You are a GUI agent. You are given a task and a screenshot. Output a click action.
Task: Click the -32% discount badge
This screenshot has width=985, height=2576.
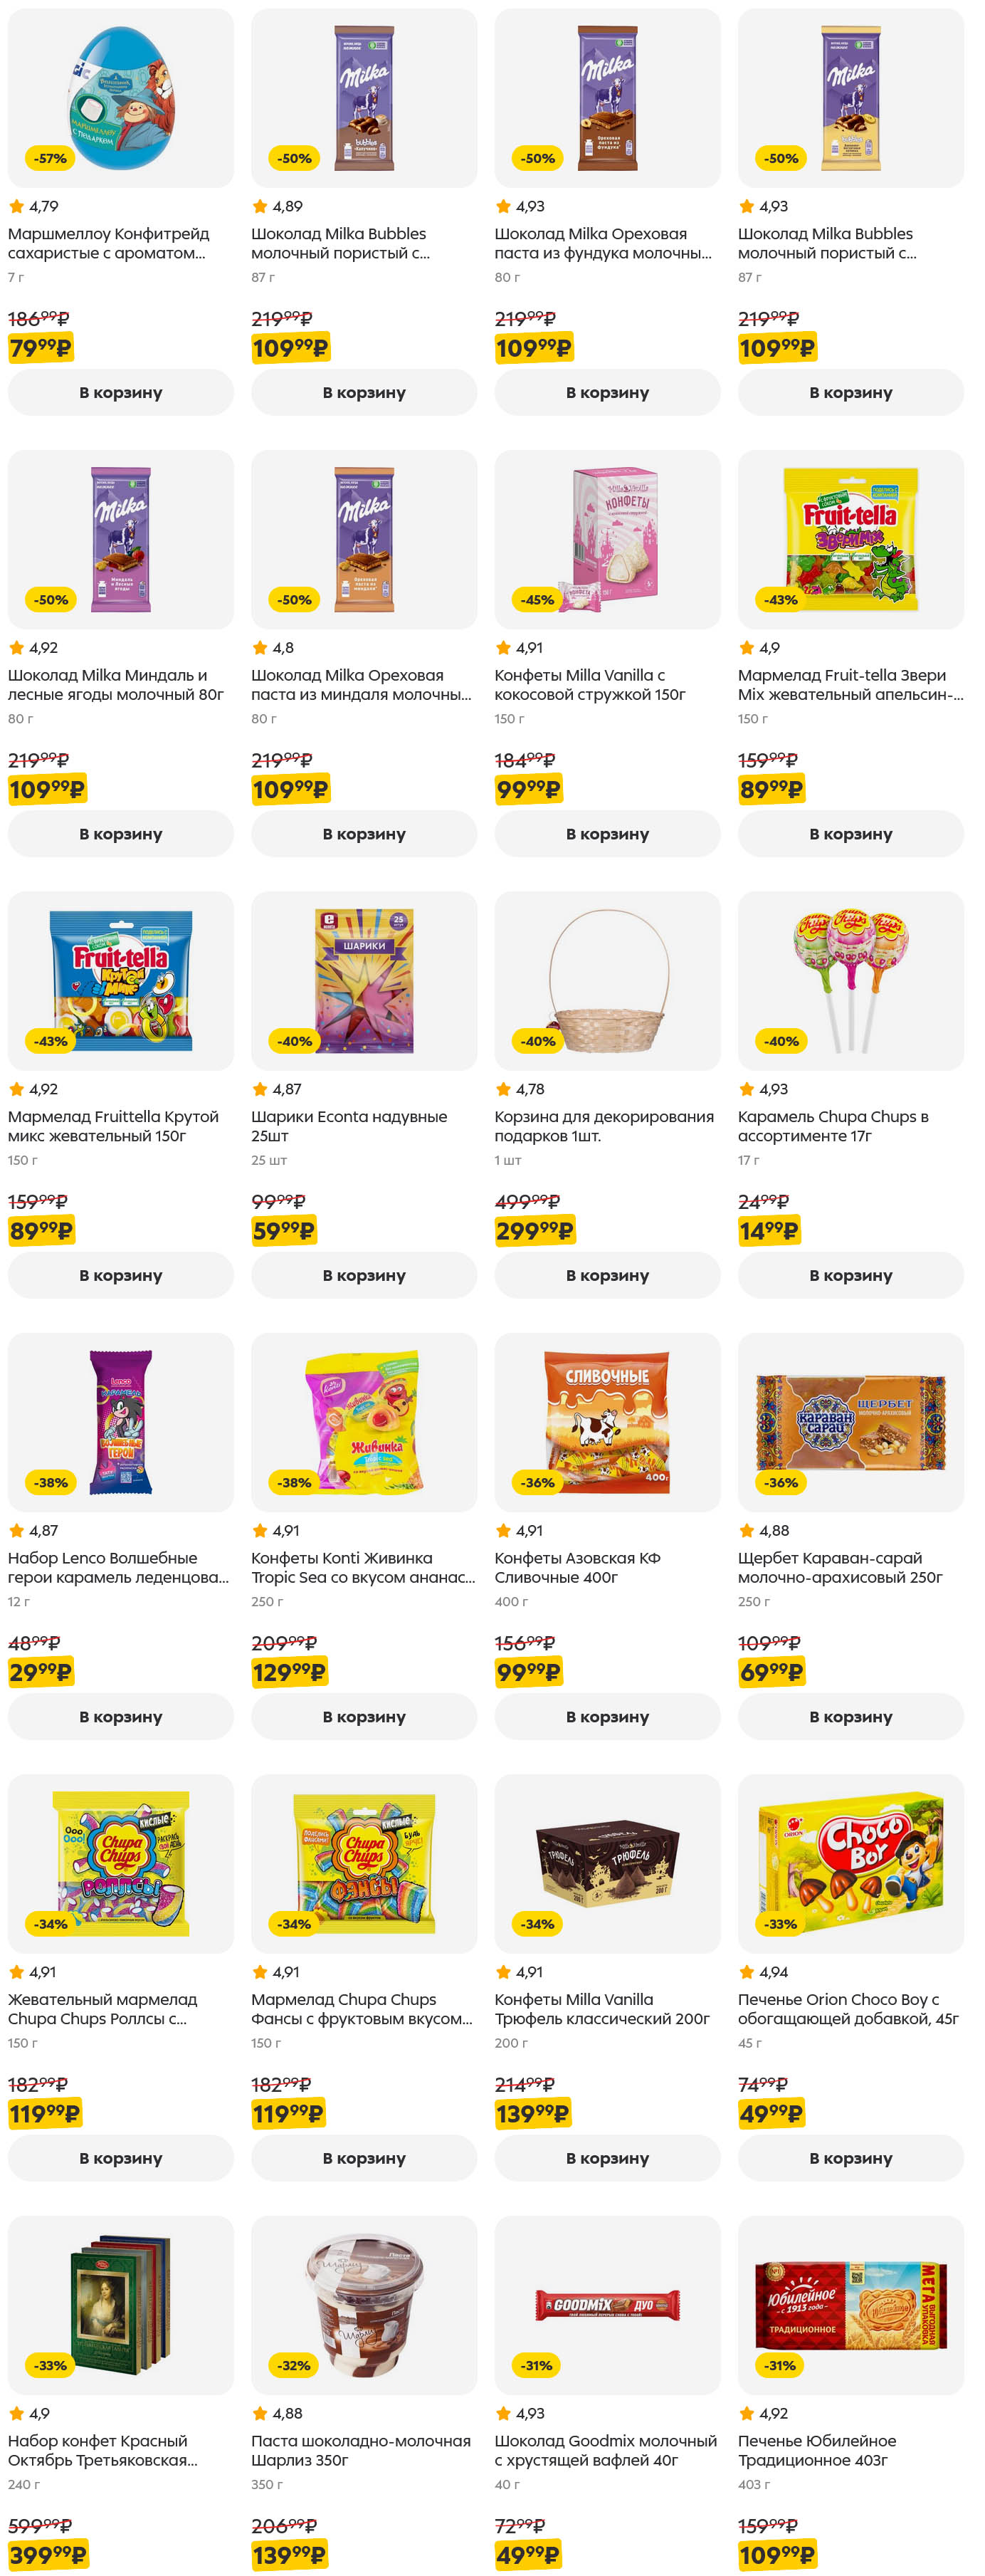(294, 2365)
